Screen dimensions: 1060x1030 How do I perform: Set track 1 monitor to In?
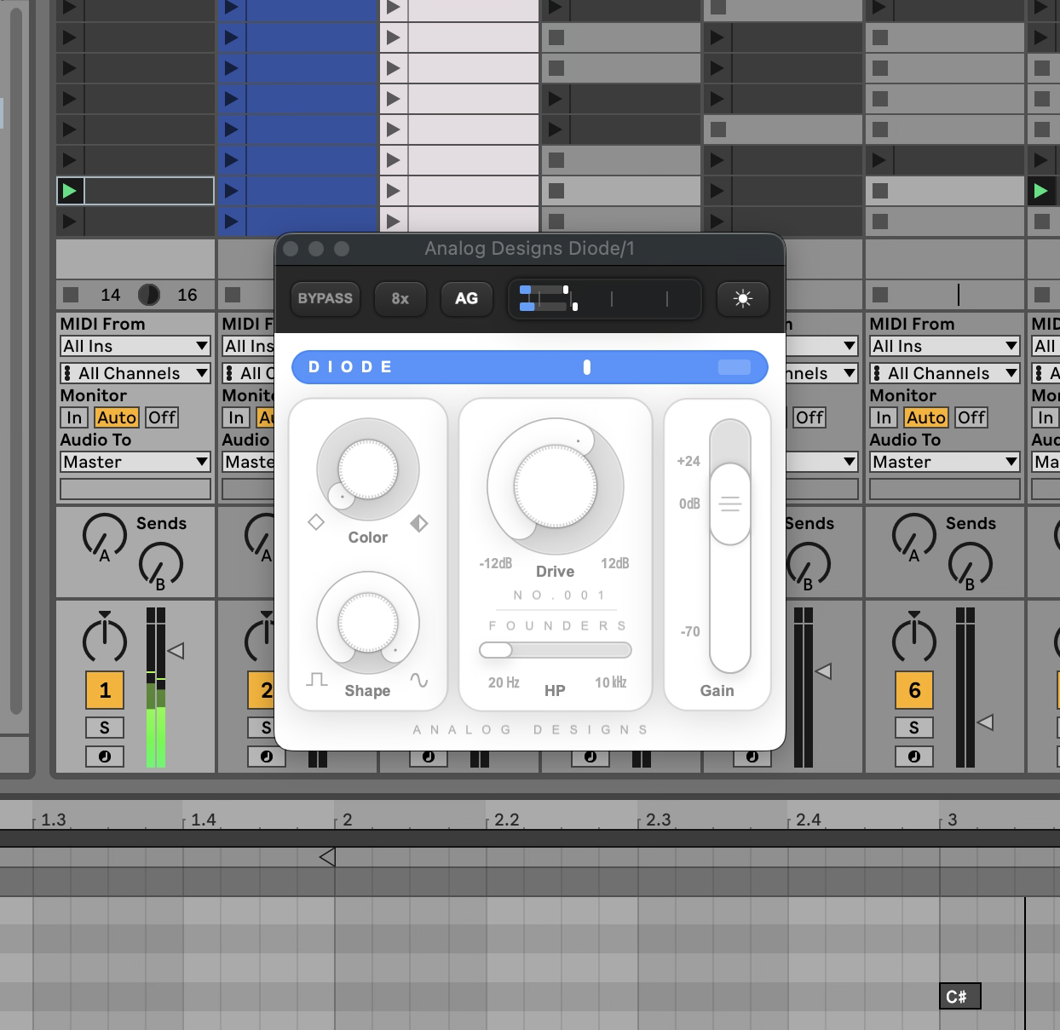pos(75,417)
